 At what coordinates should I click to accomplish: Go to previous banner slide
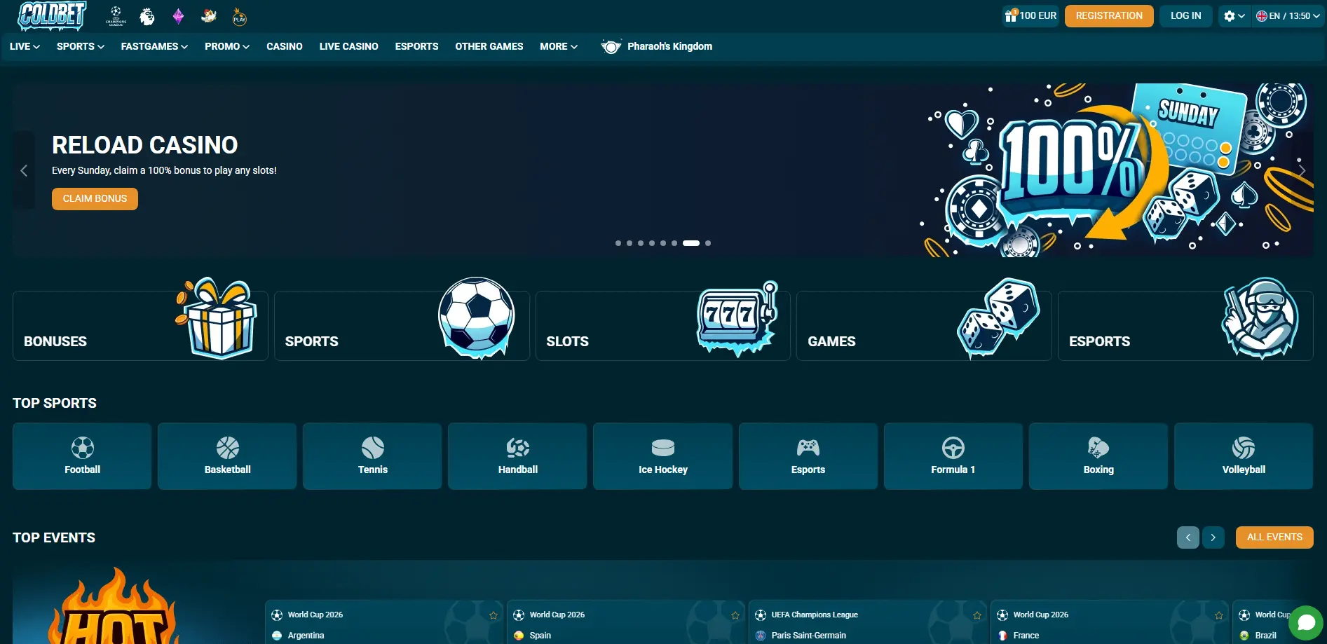point(24,170)
